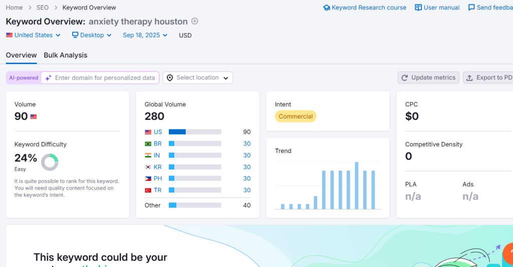
Task: Click the Keyword Difficulty 24% value
Action: click(26, 158)
